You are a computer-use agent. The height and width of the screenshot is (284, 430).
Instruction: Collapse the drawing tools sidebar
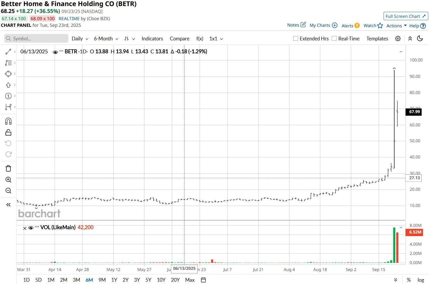8,205
